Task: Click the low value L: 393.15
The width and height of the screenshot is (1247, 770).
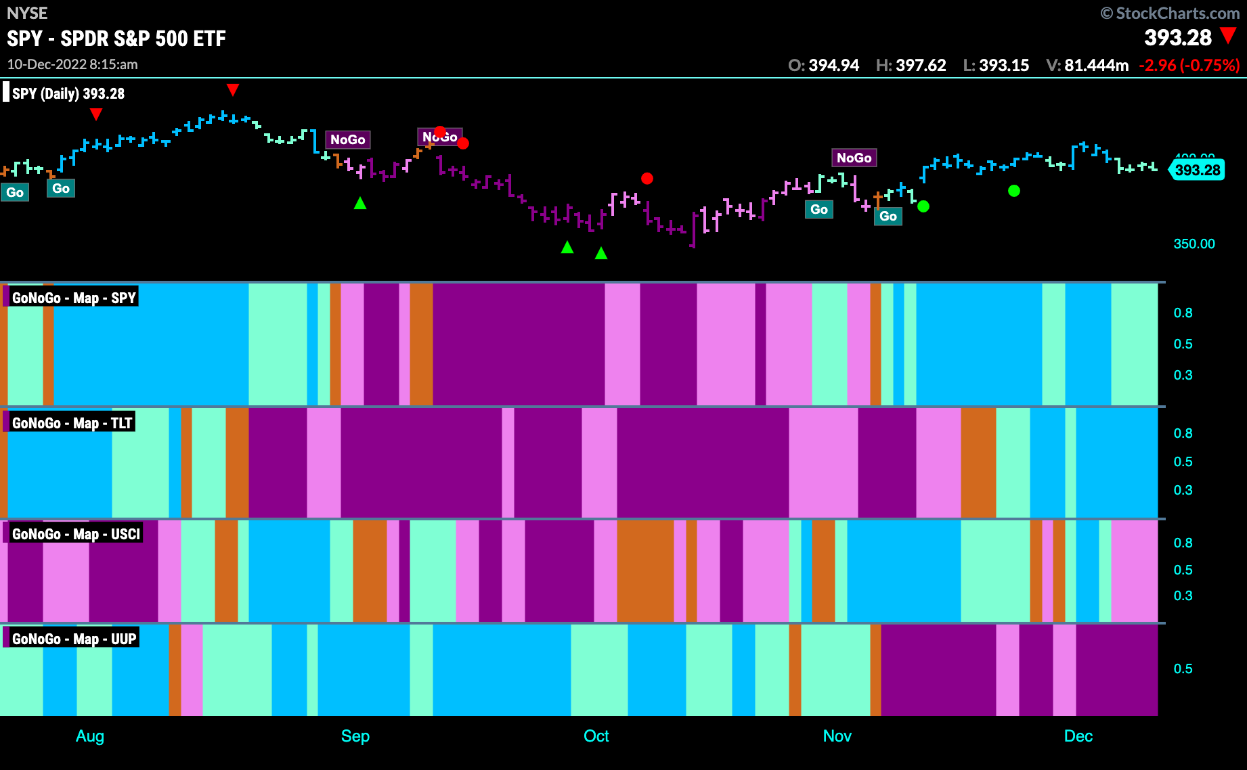Action: click(x=996, y=66)
